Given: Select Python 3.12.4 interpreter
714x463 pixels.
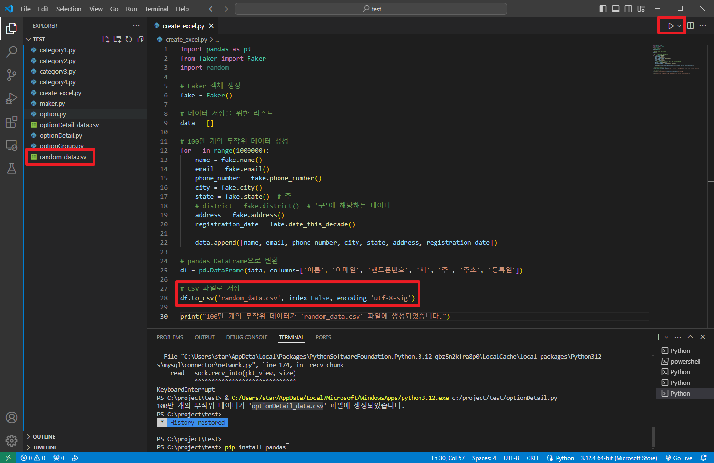Looking at the screenshot, I should pyautogui.click(x=619, y=458).
